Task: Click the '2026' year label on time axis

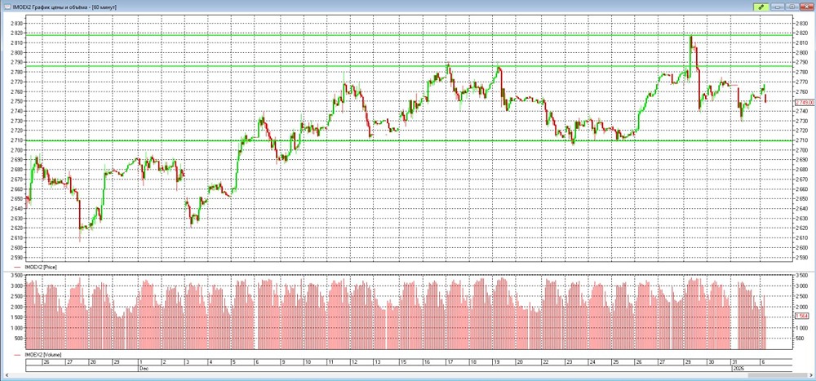Action: pyautogui.click(x=737, y=367)
